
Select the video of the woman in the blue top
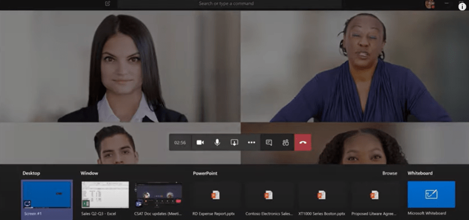[354, 66]
